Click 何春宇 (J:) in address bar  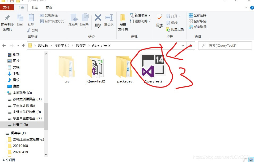(62, 45)
